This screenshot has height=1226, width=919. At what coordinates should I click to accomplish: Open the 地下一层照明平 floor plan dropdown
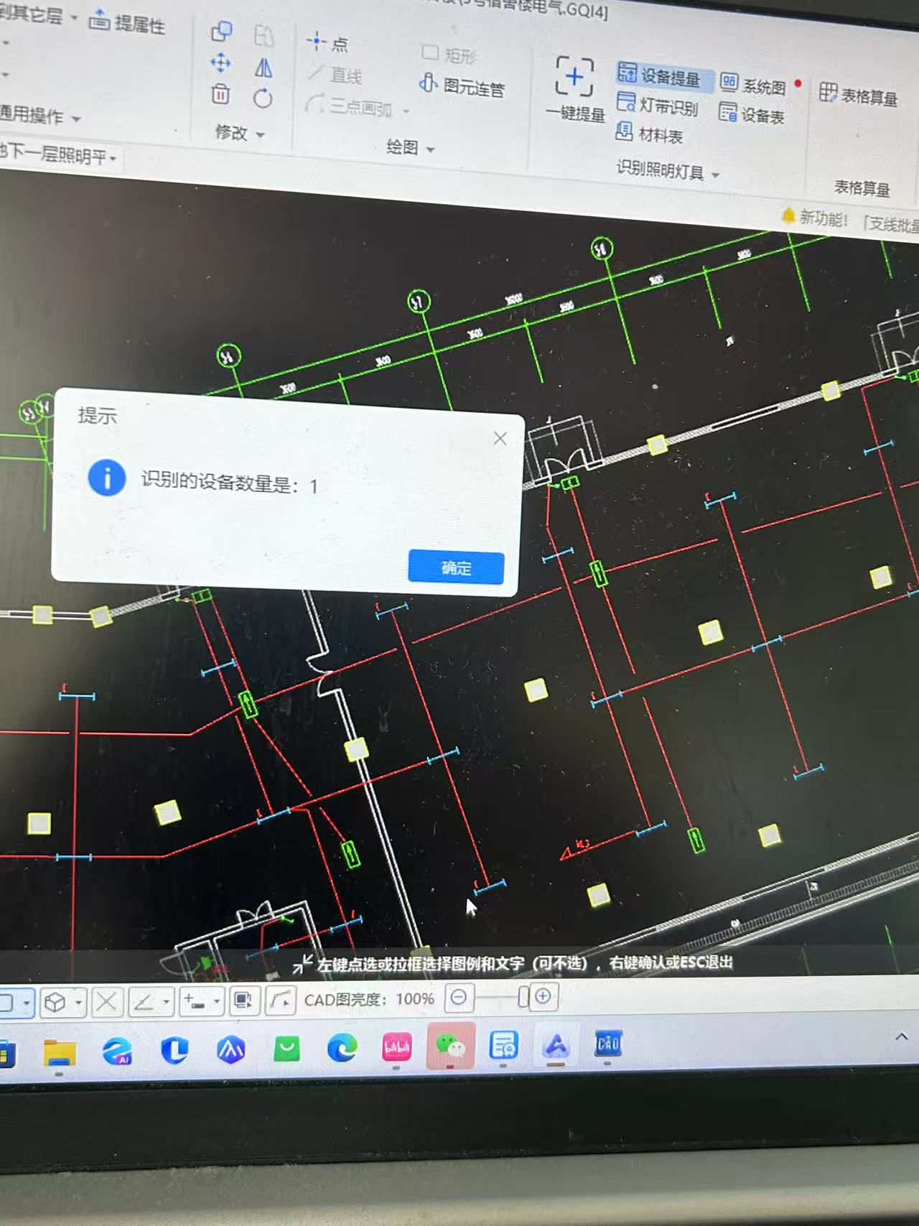(113, 158)
